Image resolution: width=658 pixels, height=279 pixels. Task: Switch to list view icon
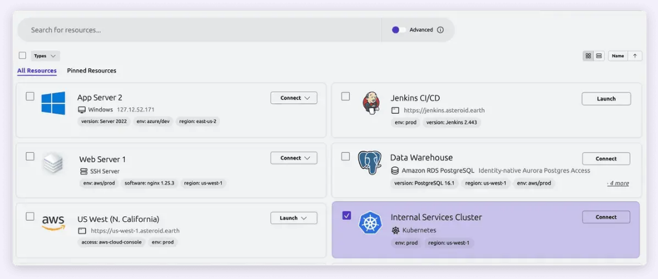point(599,56)
